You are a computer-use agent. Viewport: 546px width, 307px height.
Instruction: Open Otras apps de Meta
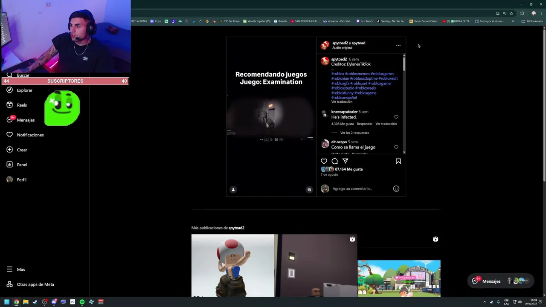(x=35, y=284)
